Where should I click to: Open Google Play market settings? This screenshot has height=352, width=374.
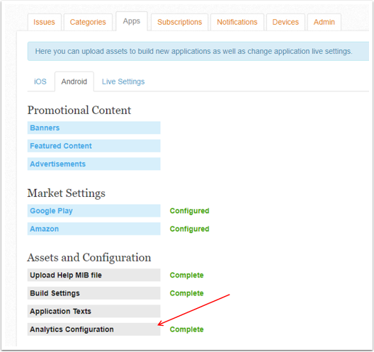pos(94,211)
